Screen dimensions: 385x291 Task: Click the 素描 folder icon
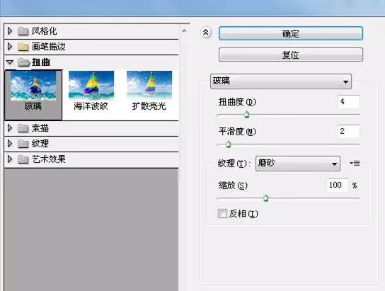point(23,128)
